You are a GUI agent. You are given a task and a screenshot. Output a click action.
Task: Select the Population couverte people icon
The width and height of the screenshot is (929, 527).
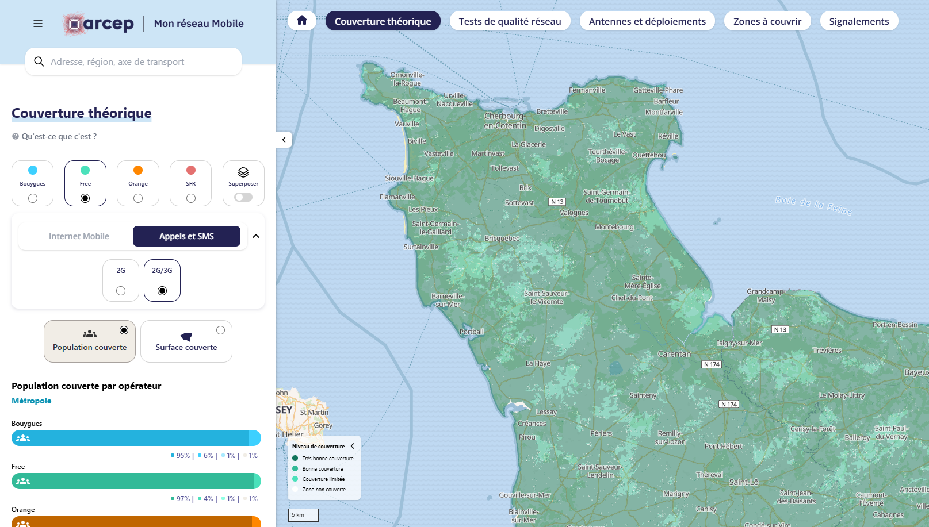(x=90, y=334)
